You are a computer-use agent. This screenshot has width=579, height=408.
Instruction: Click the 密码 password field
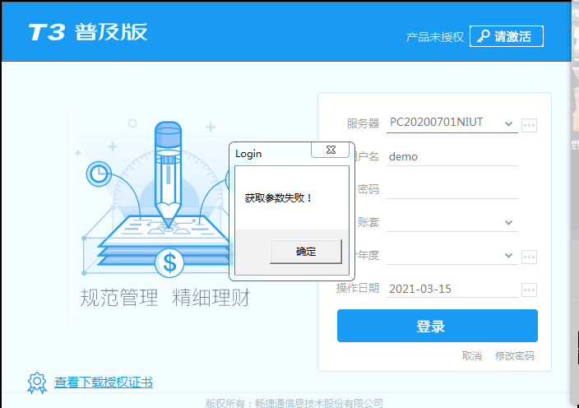(x=452, y=189)
